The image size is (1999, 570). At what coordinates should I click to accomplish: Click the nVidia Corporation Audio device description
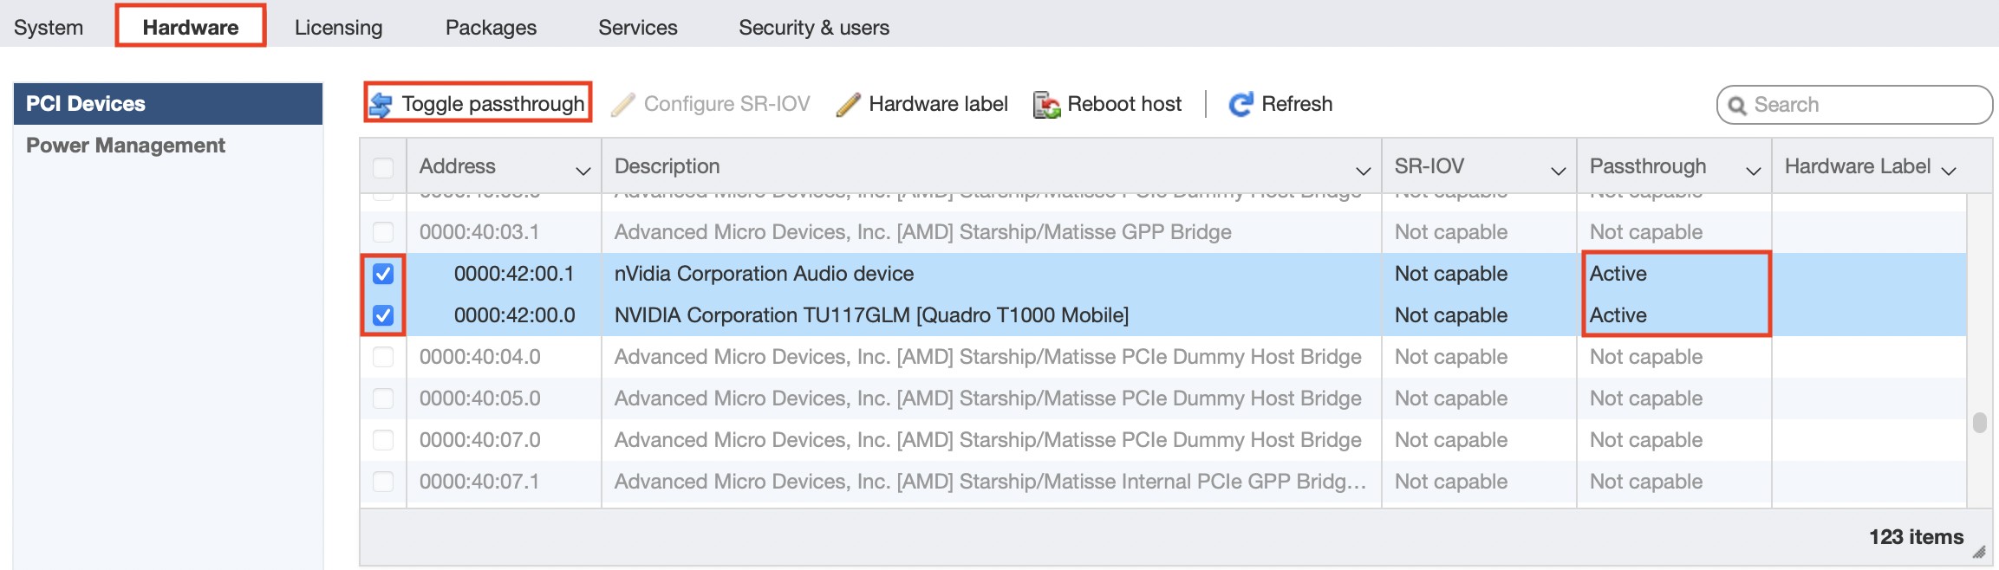click(764, 274)
